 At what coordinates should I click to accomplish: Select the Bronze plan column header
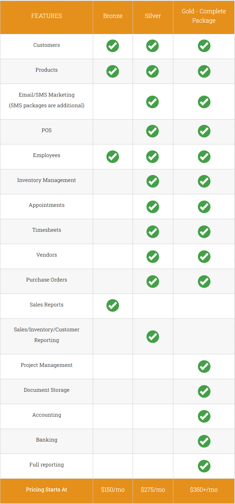tap(113, 16)
